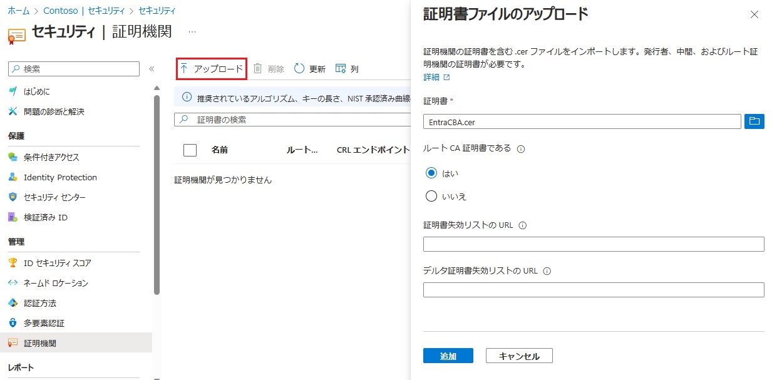Select Identity Protection in the sidebar

click(x=59, y=177)
